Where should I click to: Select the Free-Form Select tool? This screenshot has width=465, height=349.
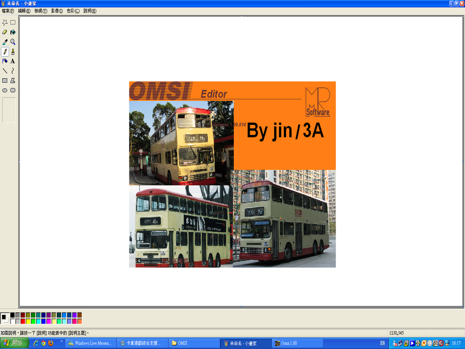coord(5,23)
